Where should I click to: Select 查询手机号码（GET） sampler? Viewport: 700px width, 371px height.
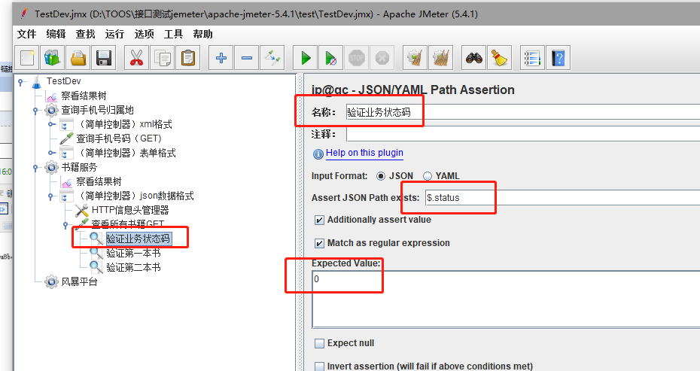tap(119, 139)
